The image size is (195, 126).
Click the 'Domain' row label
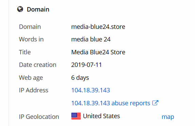[30, 27]
